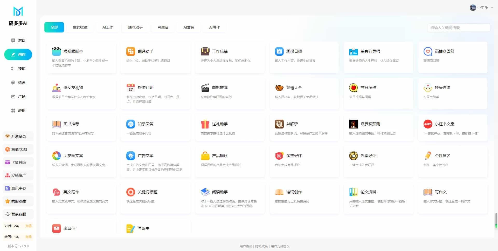Screen dimensions: 498x251
Task: Open the 旅游计划 calendar icon
Action: (x=130, y=88)
